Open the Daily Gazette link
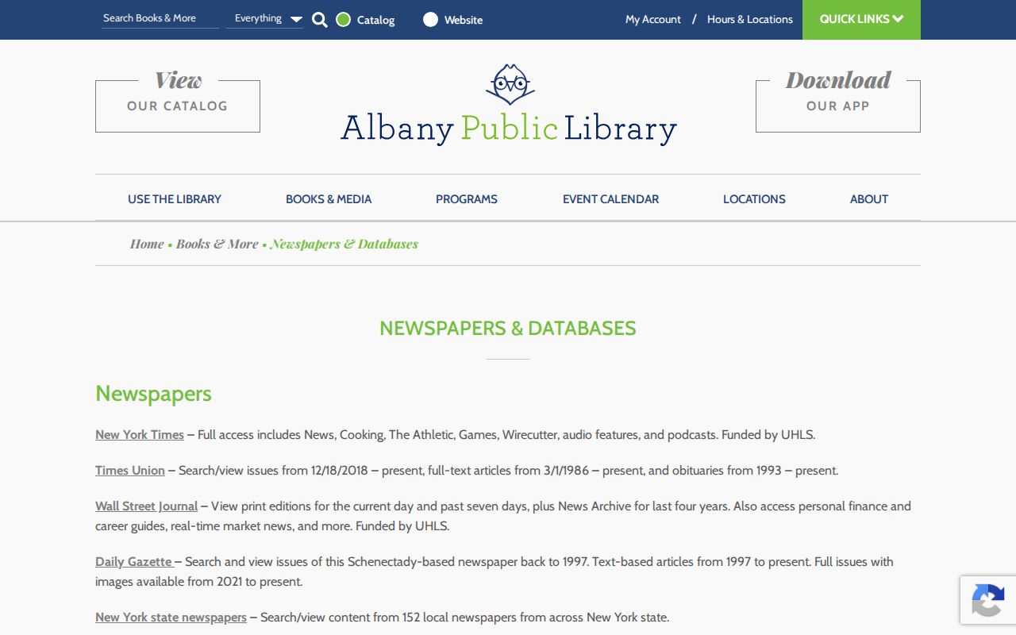This screenshot has width=1016, height=635. [x=134, y=562]
